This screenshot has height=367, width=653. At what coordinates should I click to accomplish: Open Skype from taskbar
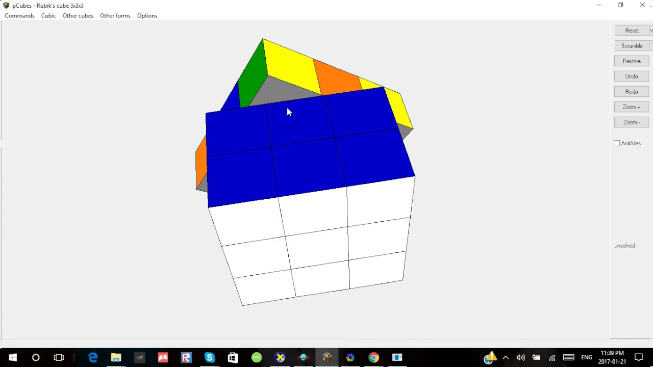(210, 357)
